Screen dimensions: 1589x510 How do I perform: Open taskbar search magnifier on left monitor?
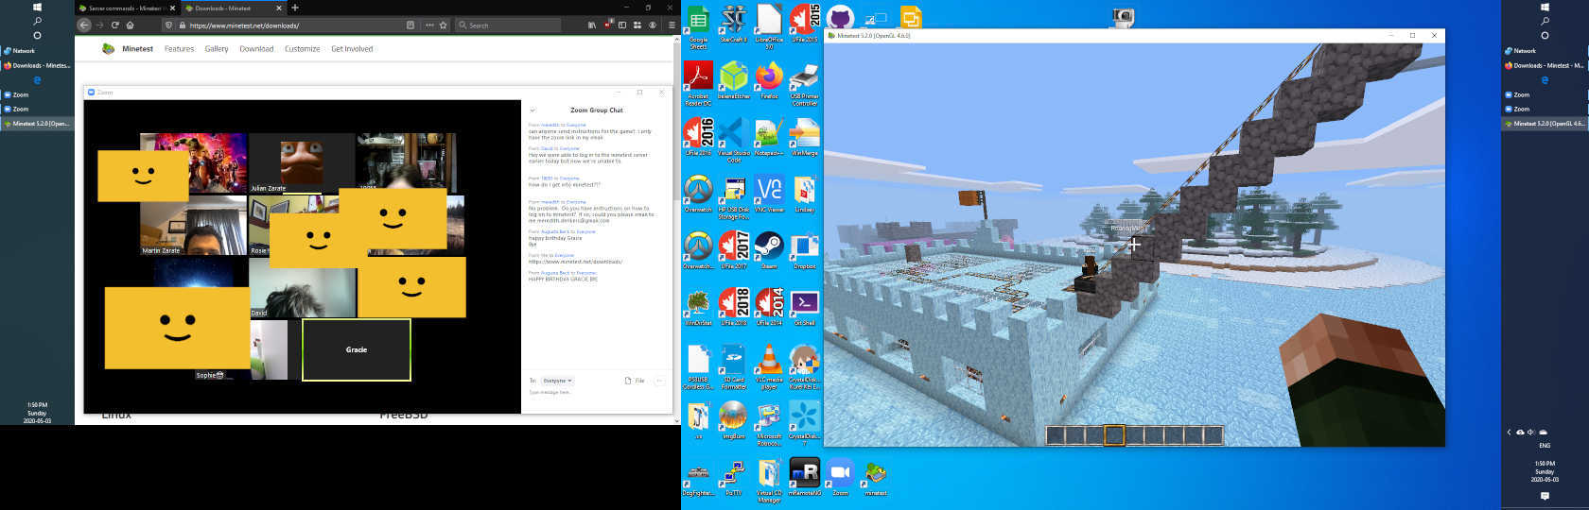coord(37,21)
